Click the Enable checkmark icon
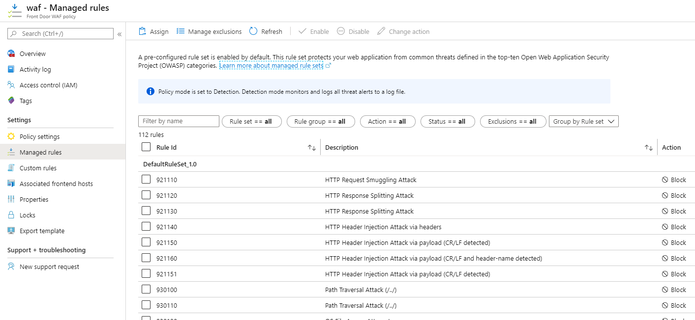Viewport: 695px width, 320px height. (x=302, y=31)
